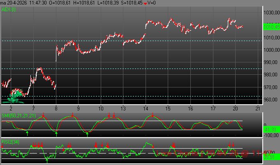Click the red arrow above SMI peak near date 9
Image resolution: width=280 pixels, height=165 pixels.
(x=73, y=116)
